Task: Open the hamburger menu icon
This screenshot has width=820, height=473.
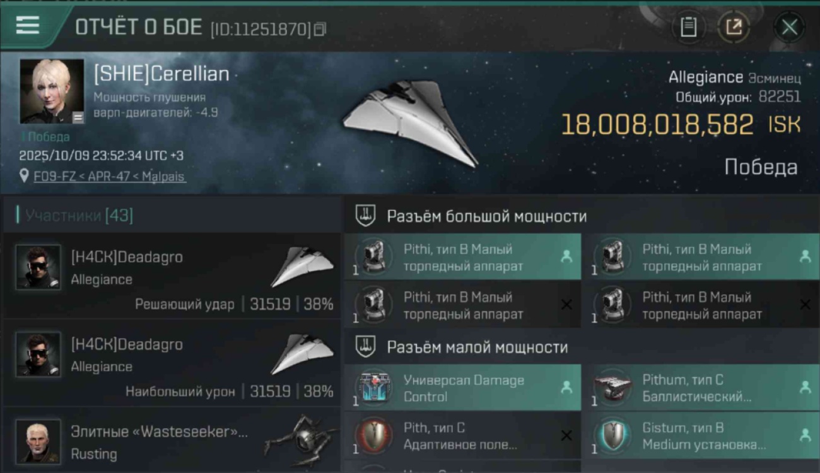Action: point(28,26)
